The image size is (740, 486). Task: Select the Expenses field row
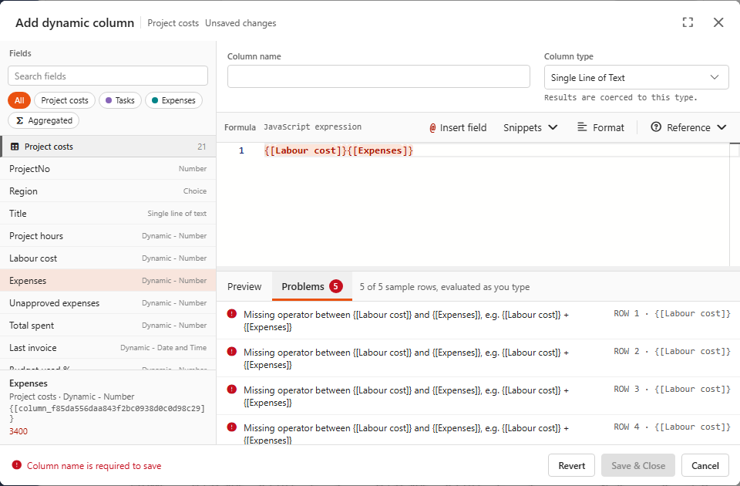click(x=108, y=281)
